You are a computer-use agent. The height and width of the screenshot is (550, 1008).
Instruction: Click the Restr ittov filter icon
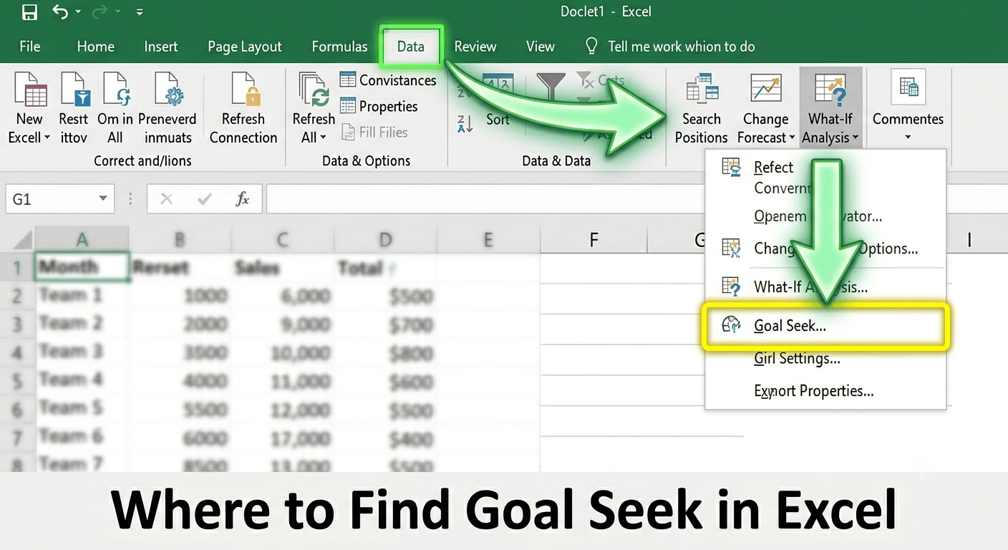point(74,90)
